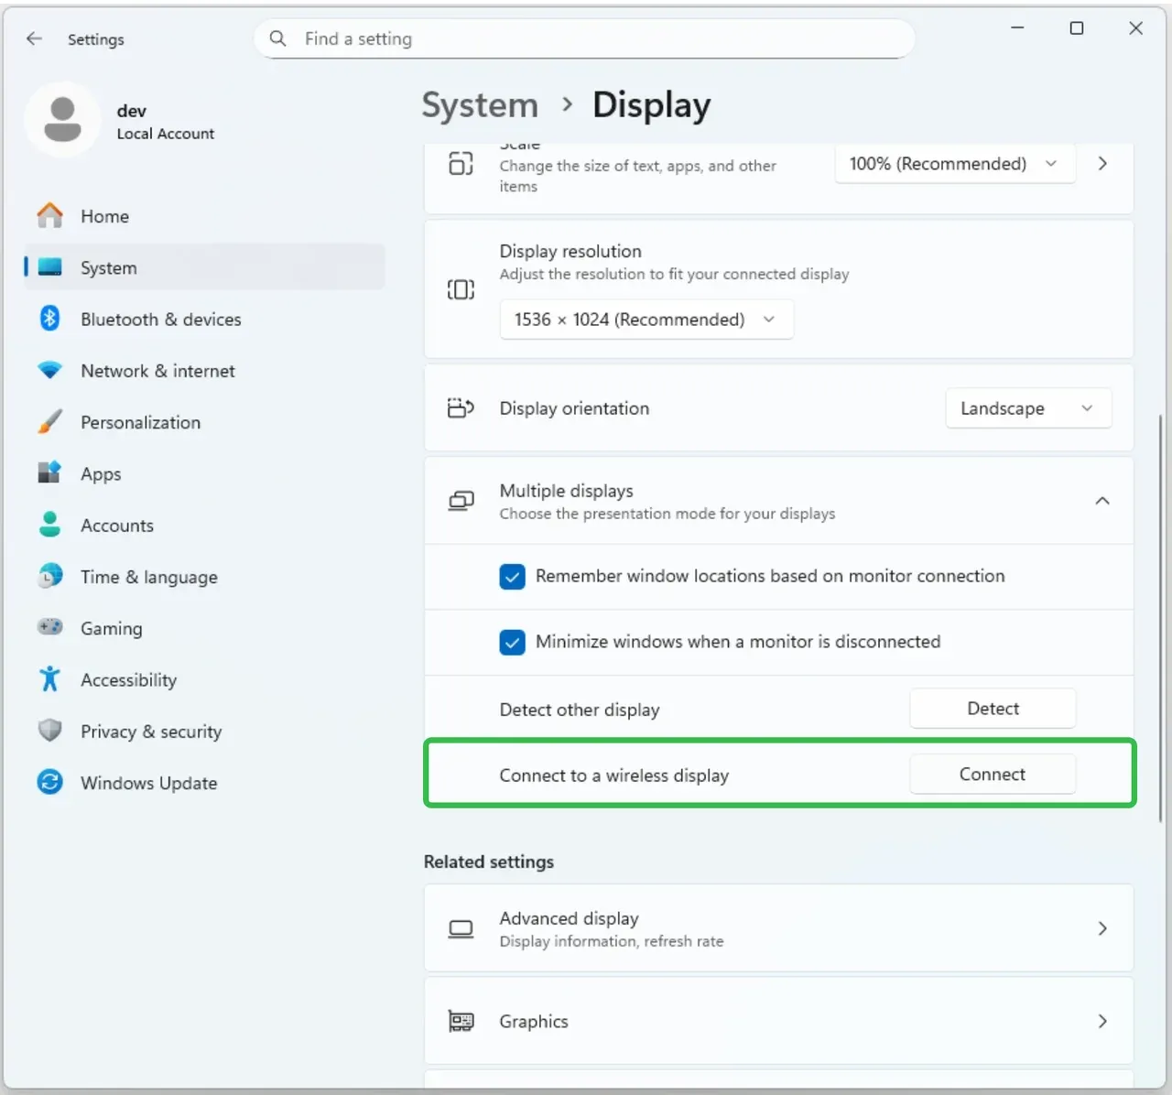Toggle Remember window locations checkbox

(x=512, y=577)
